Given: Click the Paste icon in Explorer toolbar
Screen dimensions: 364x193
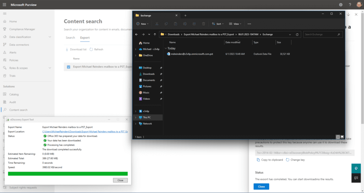Looking at the screenshot, I should pyautogui.click(x=176, y=24).
